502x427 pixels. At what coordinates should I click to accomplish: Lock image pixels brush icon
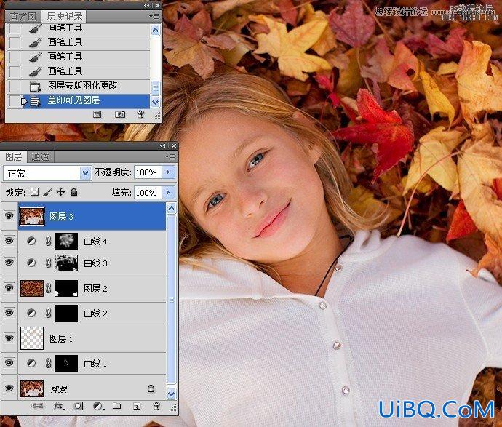(x=48, y=192)
